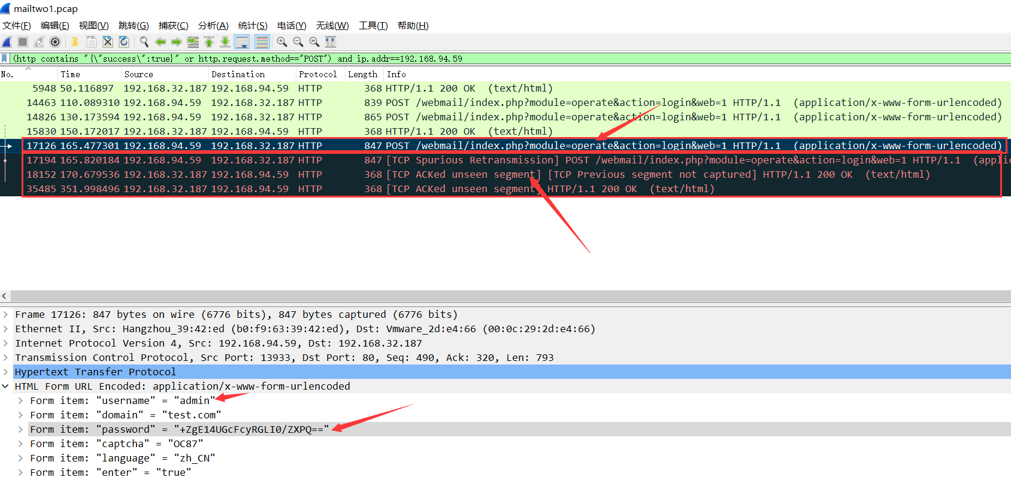
Task: Click the resize columns icon
Action: click(331, 42)
